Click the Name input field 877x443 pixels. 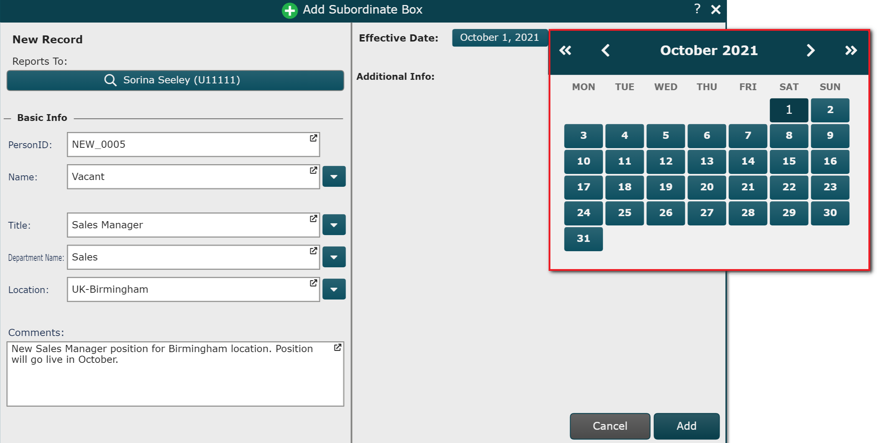point(193,177)
